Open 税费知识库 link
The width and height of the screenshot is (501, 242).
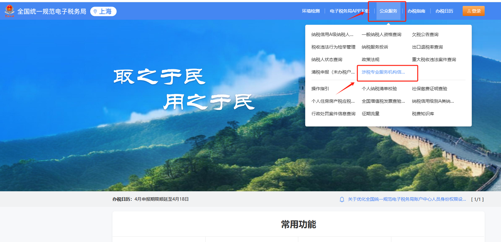click(423, 114)
